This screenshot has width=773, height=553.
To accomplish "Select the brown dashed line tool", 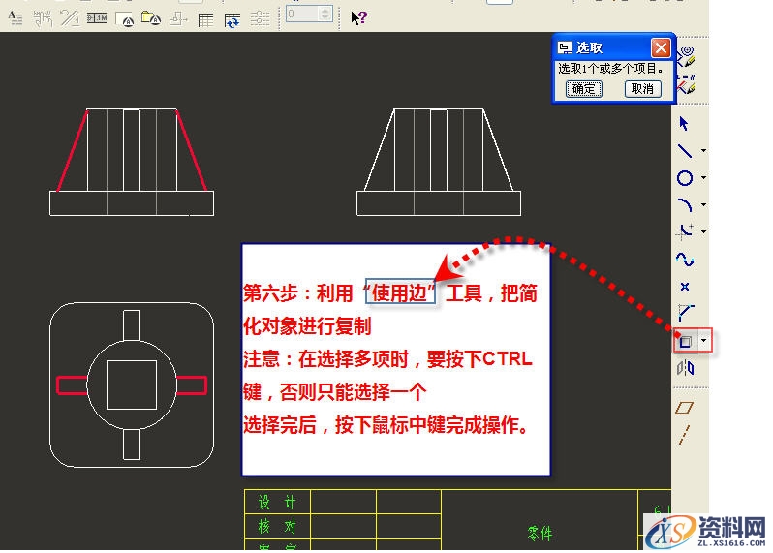I will [684, 435].
